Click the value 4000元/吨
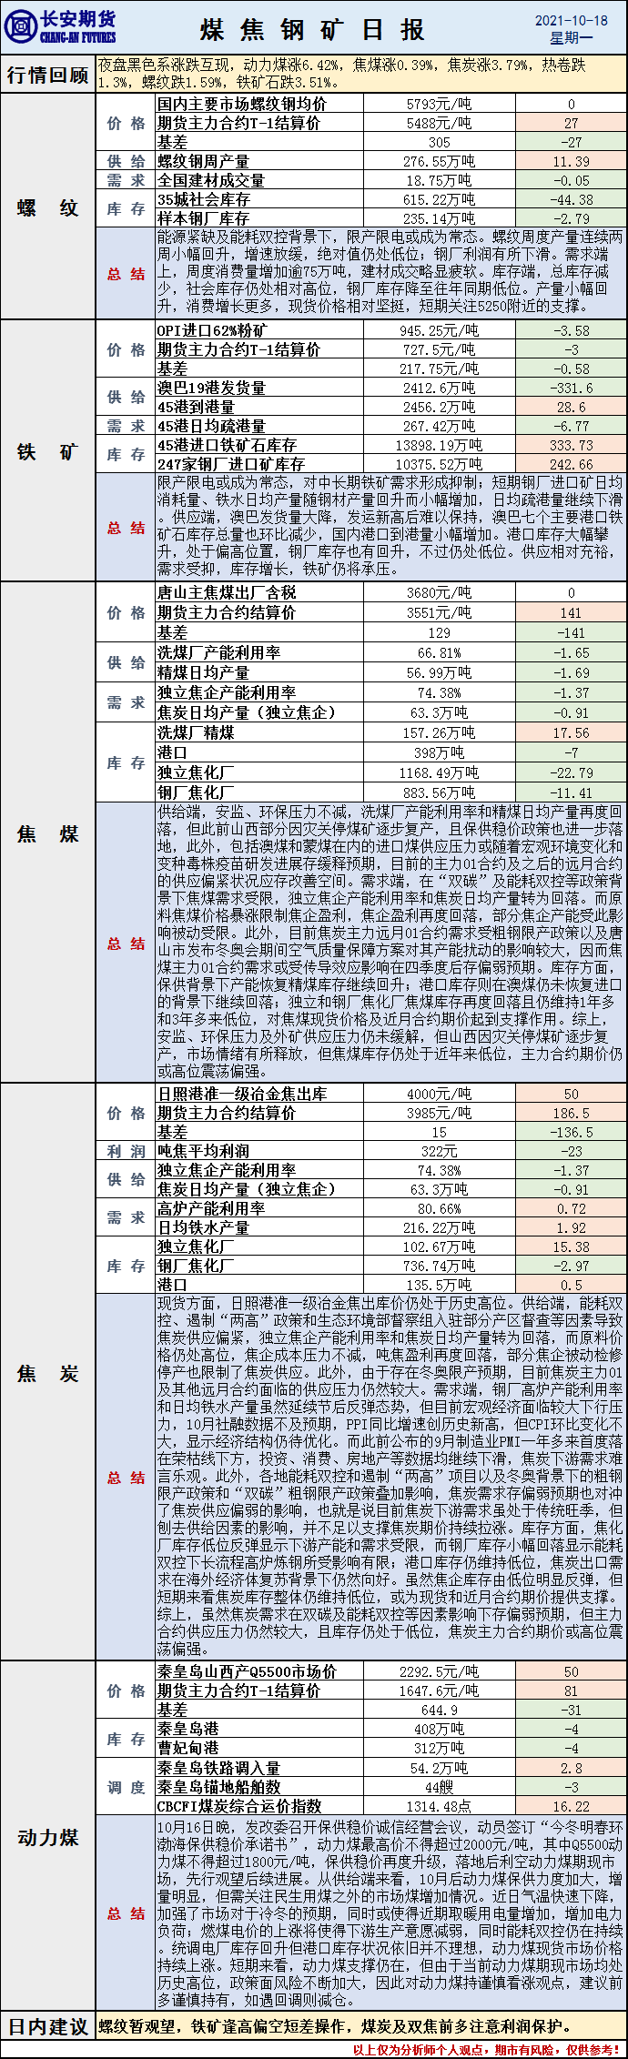 [439, 1094]
